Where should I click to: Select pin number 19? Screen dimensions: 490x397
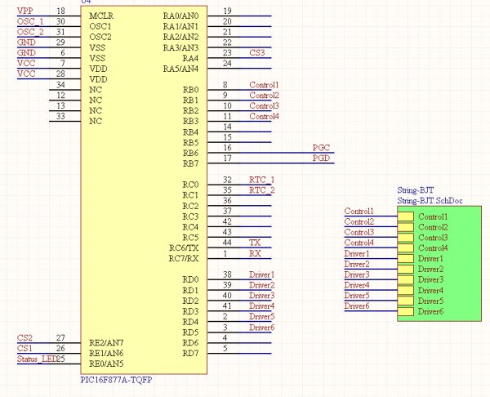tap(227, 11)
